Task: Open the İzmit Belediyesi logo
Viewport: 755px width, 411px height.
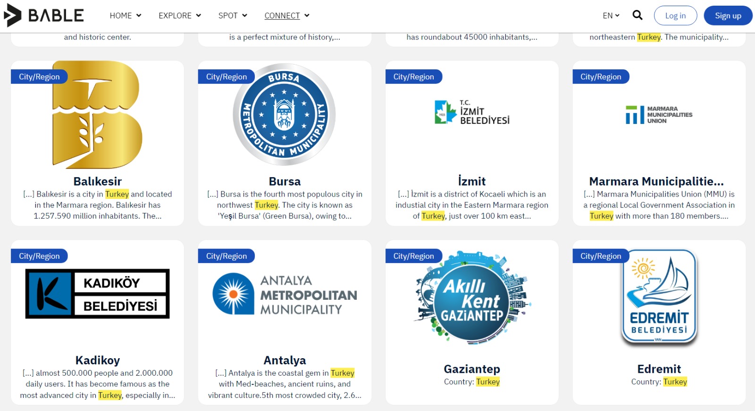Action: 472,112
